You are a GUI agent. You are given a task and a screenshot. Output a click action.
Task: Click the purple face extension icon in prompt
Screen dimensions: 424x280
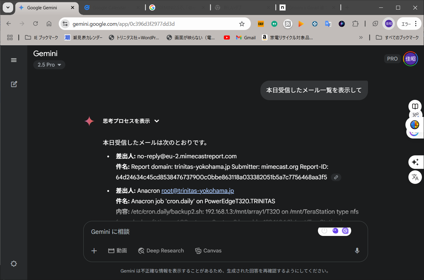[x=335, y=231]
